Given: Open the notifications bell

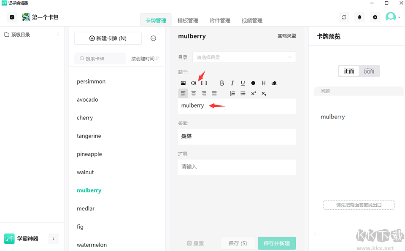Looking at the screenshot, I should pyautogui.click(x=359, y=17).
